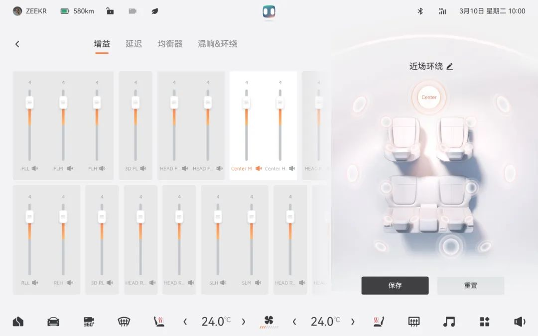The image size is (538, 336).
Task: Mute the 3D FL speaker channel
Action: click(x=143, y=168)
